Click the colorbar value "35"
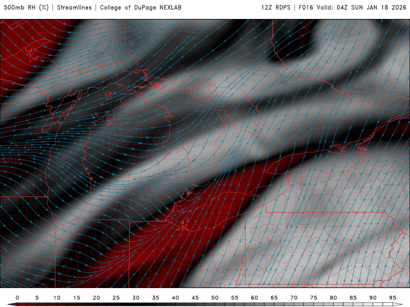410x307 pixels. [156, 298]
